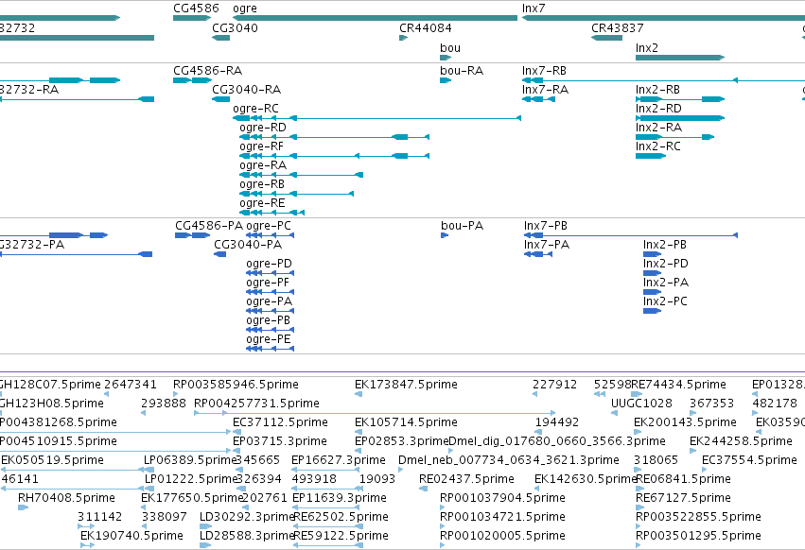Click the Inx7-PB protein label
Viewport: 805px width, 550px height.
tap(546, 226)
